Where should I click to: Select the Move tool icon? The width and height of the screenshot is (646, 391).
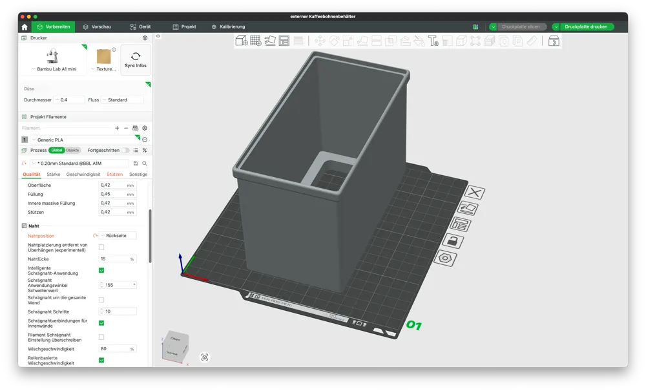coord(320,41)
